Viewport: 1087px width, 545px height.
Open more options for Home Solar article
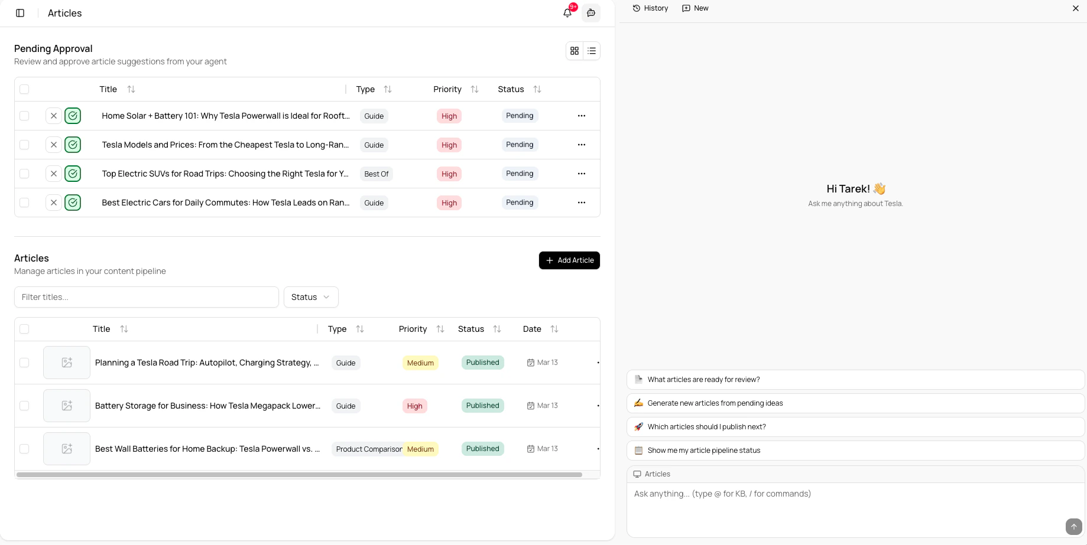(582, 116)
